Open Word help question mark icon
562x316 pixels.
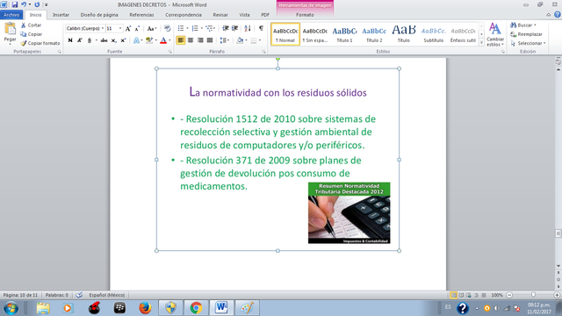point(557,15)
